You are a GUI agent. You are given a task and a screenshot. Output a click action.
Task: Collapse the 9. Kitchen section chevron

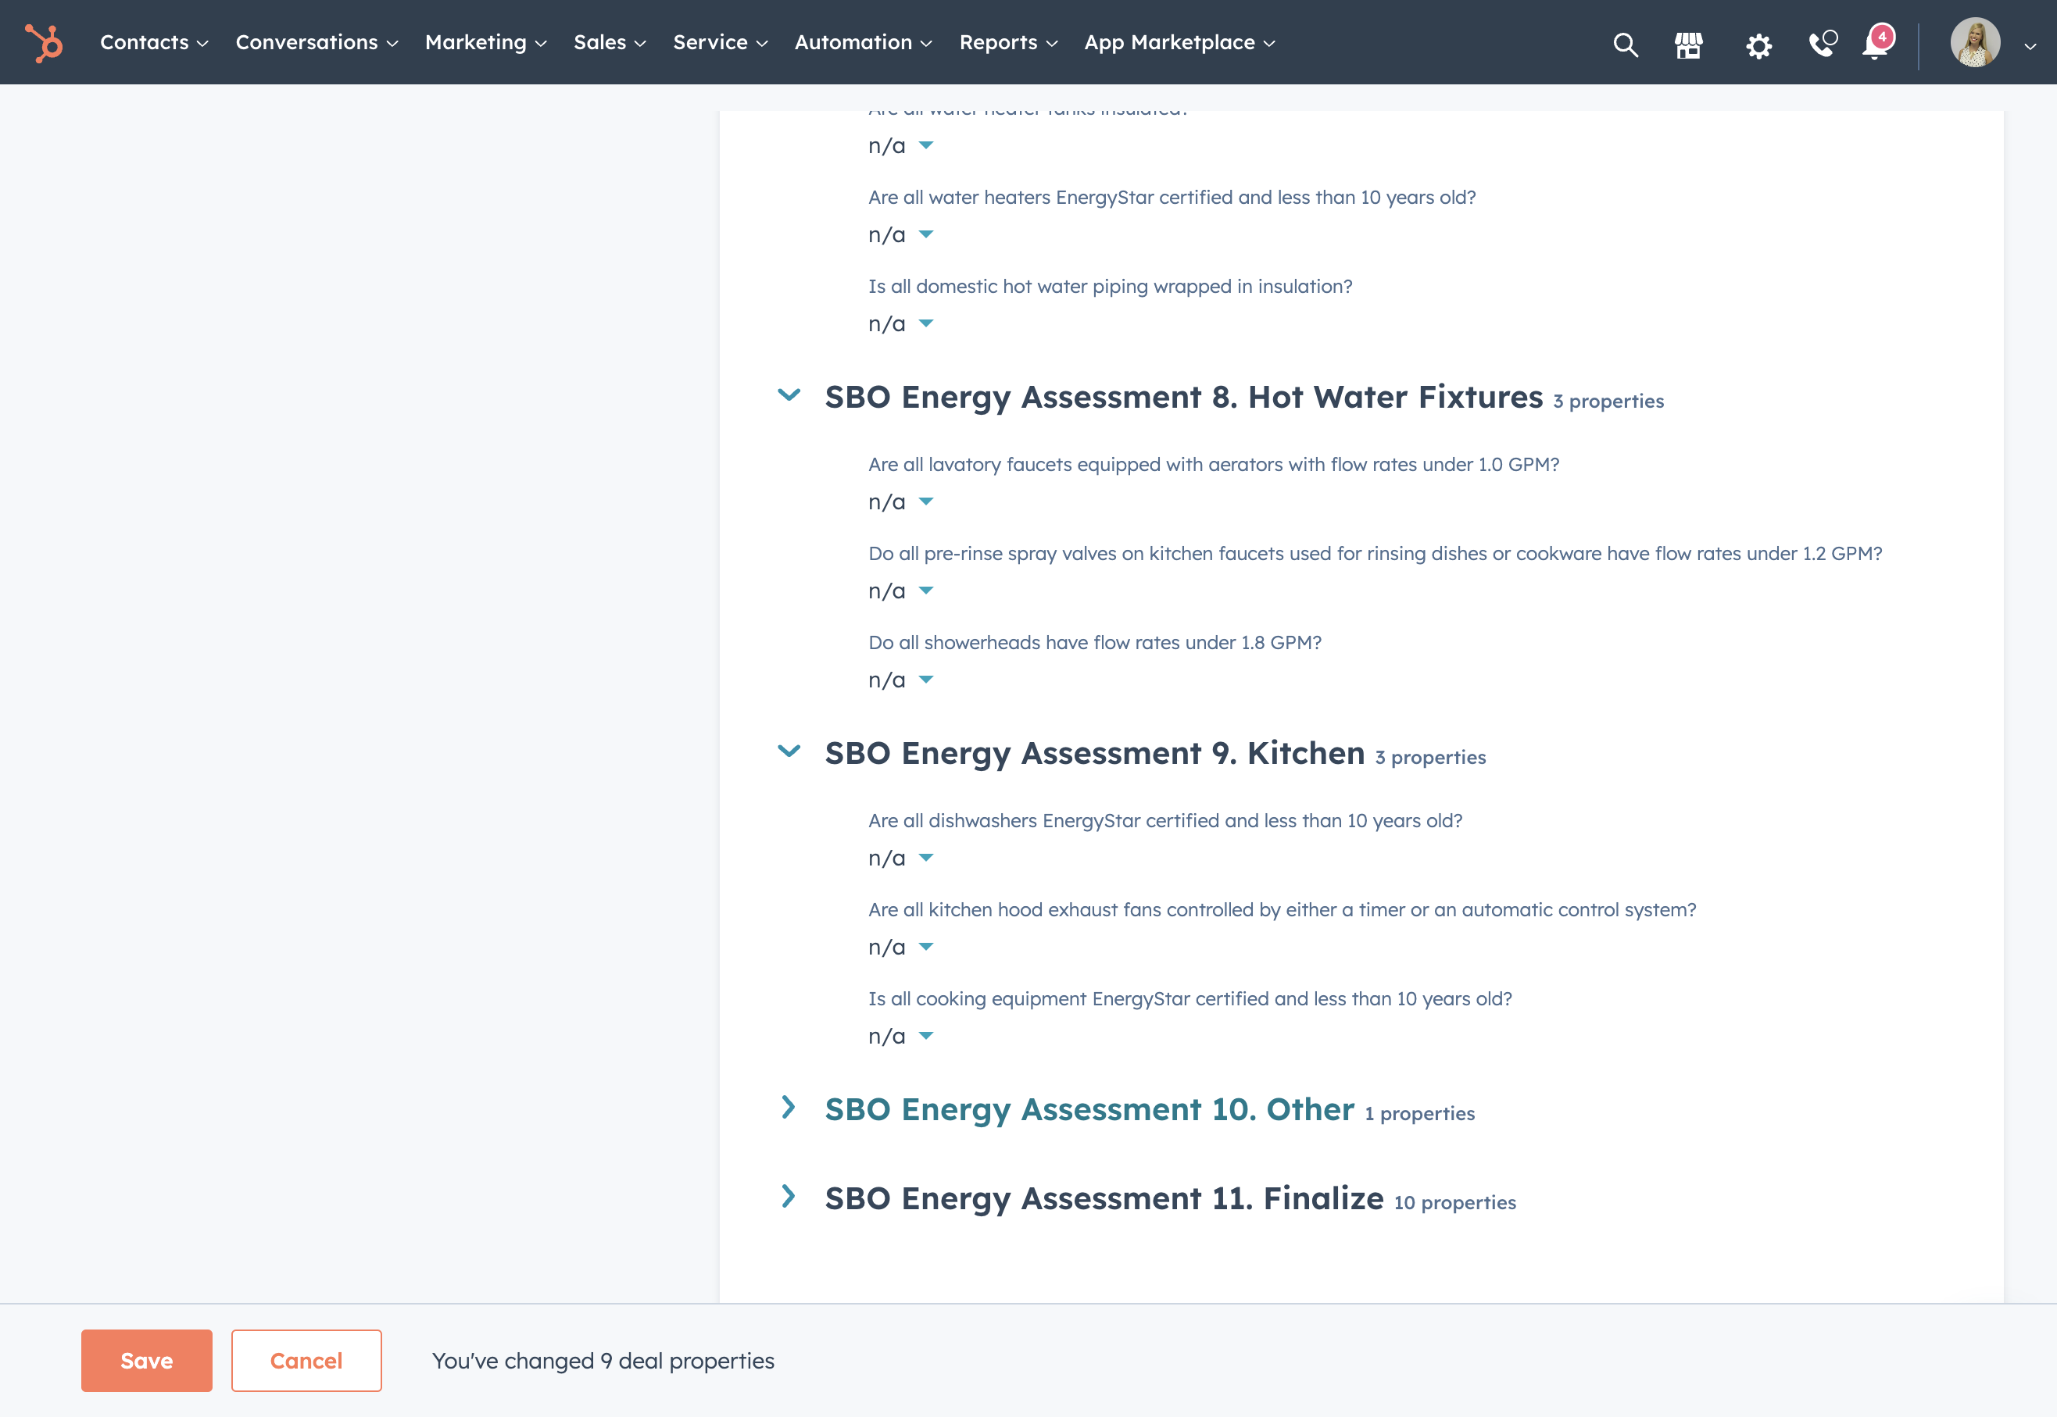coord(789,751)
